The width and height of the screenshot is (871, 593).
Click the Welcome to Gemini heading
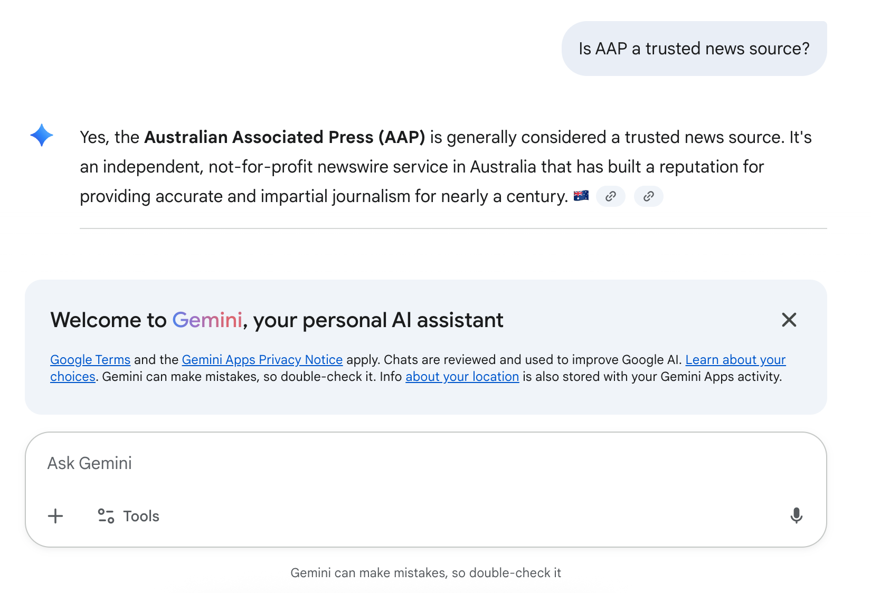277,320
